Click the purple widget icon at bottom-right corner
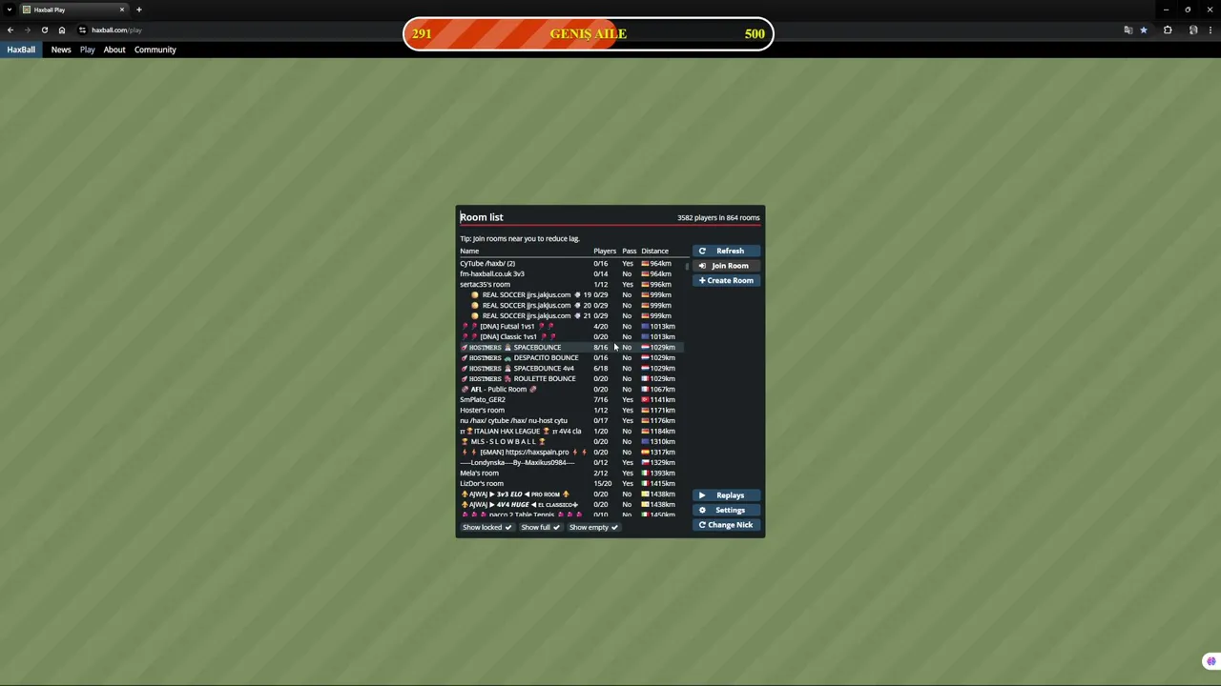The width and height of the screenshot is (1221, 686). click(1211, 661)
